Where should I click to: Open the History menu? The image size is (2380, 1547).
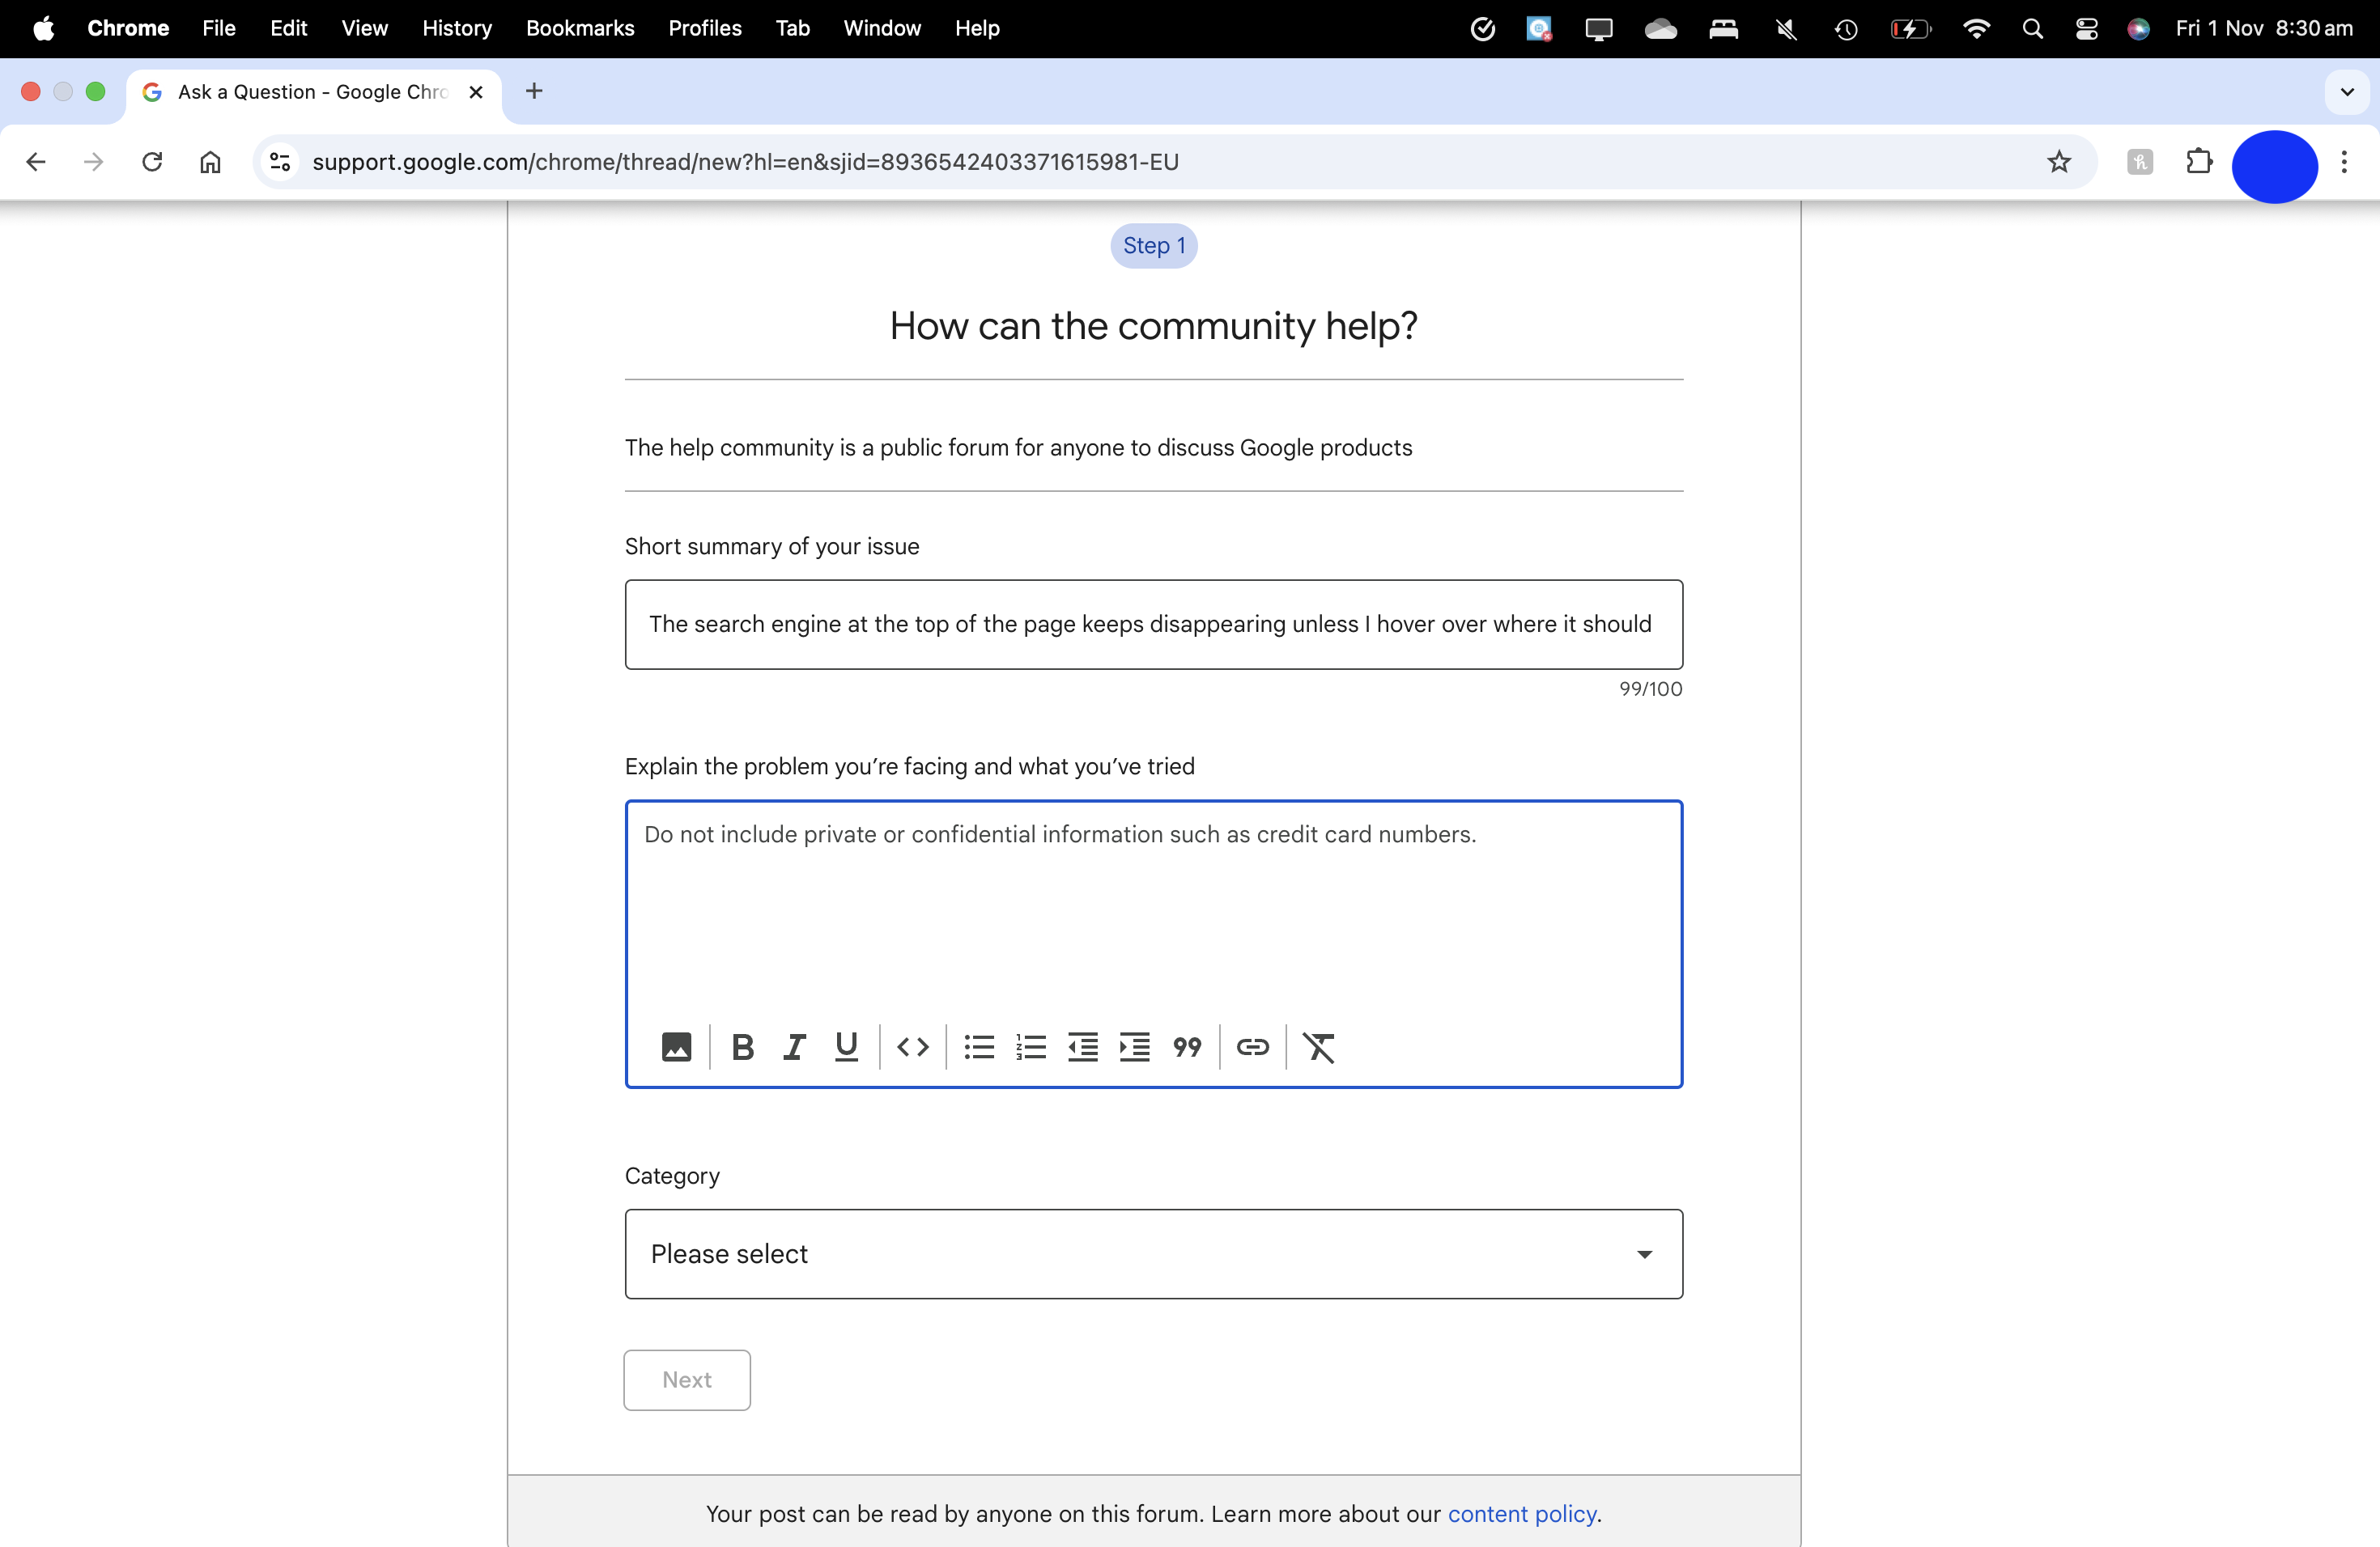pos(457,28)
